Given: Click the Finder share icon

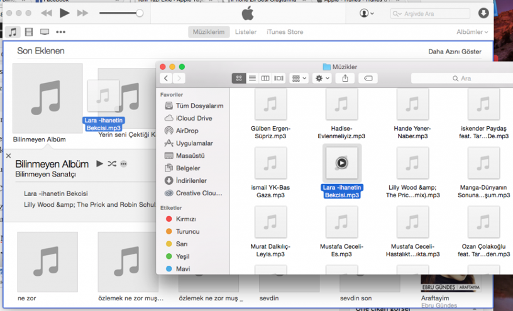Looking at the screenshot, I should pyautogui.click(x=345, y=79).
